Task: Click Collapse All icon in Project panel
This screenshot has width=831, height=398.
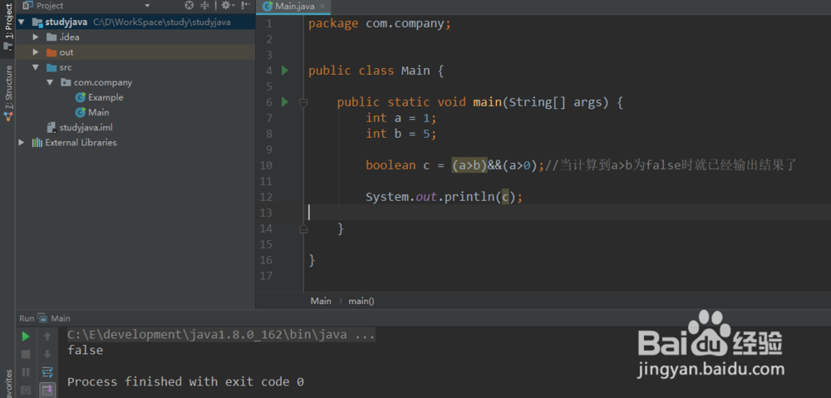Action: (x=205, y=5)
